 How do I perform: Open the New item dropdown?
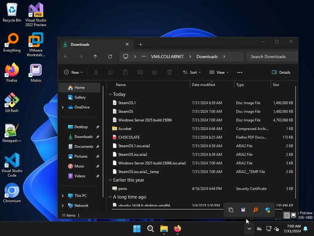click(73, 73)
